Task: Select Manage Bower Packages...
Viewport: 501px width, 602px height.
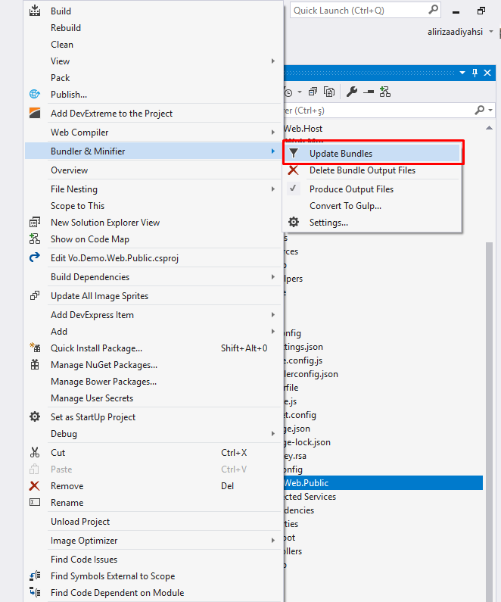Action: point(104,381)
